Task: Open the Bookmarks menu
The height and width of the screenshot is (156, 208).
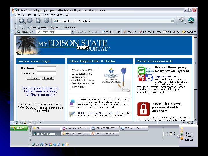Action: 43,14
